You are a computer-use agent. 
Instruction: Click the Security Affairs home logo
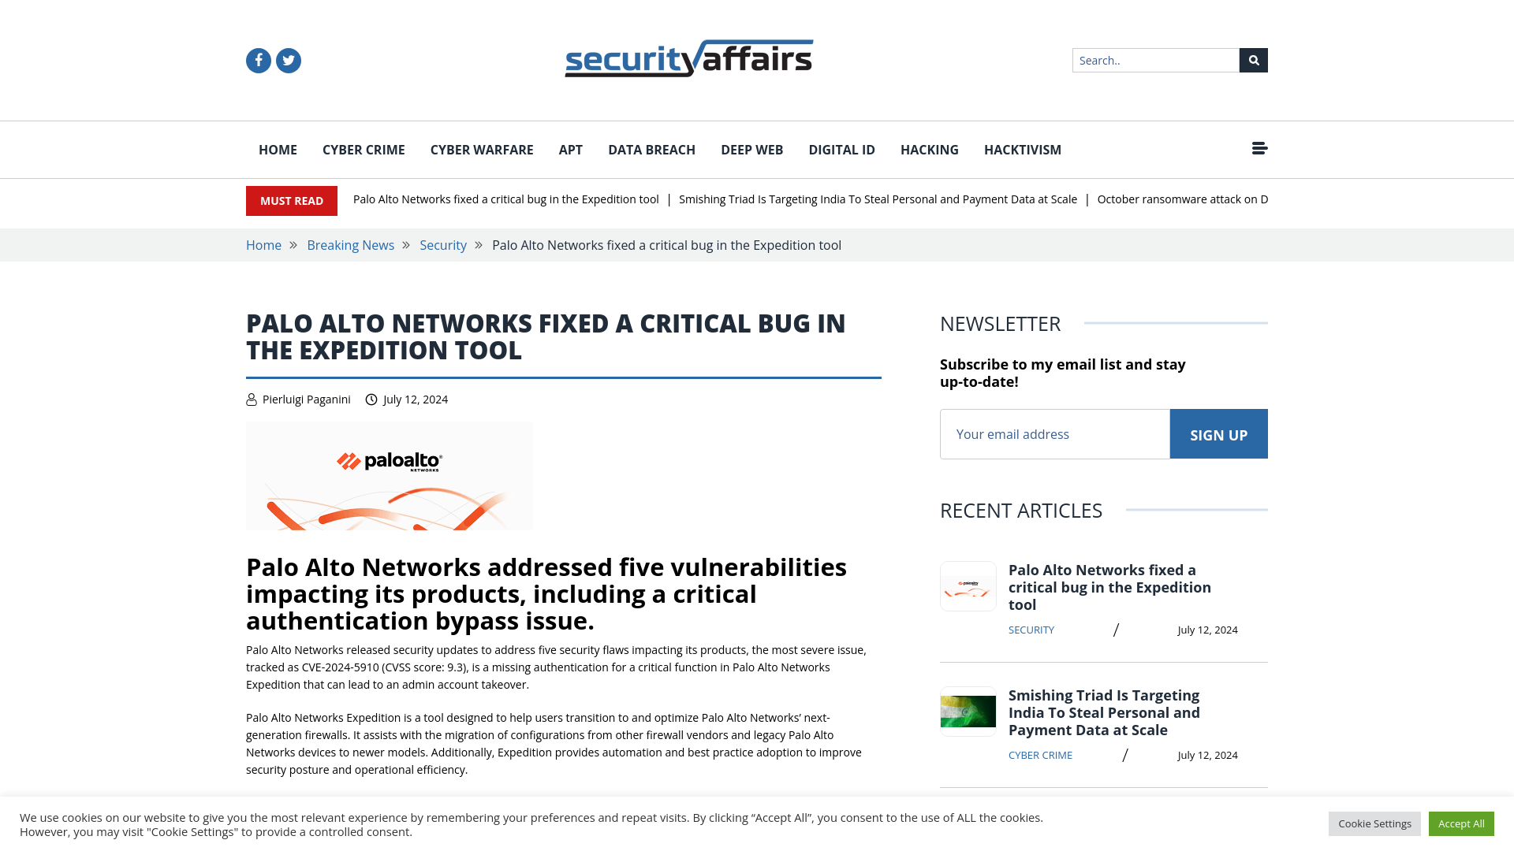(688, 58)
